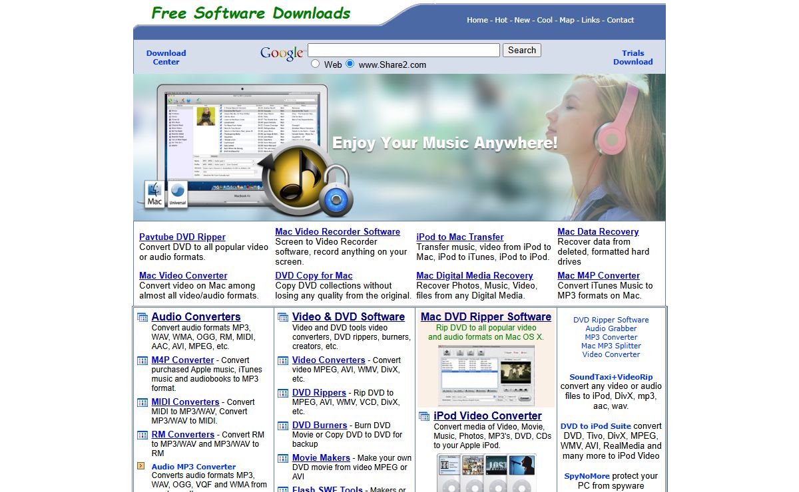The height and width of the screenshot is (492, 799).
Task: Click the icon next to RM Converters
Action: pyautogui.click(x=142, y=435)
